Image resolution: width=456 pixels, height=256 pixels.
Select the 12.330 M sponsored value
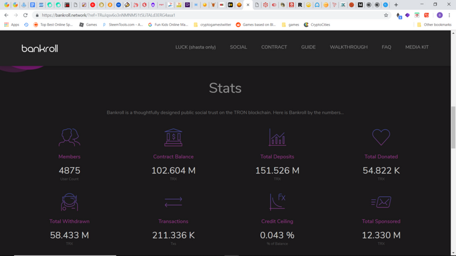[x=381, y=235]
